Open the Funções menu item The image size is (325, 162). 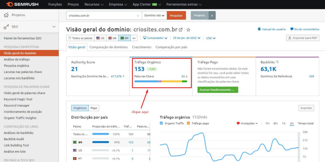pyautogui.click(x=55, y=4)
